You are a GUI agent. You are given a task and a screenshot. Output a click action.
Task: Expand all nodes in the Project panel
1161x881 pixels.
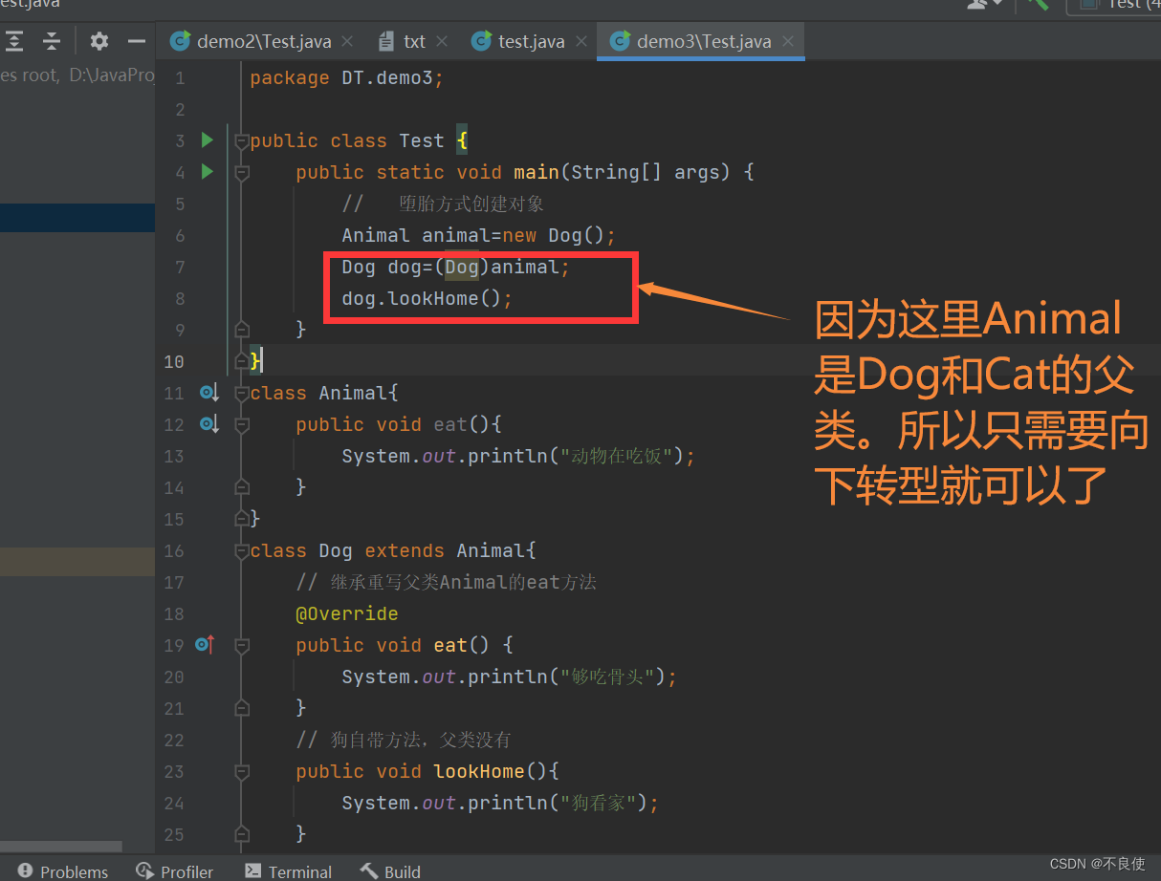[x=14, y=41]
